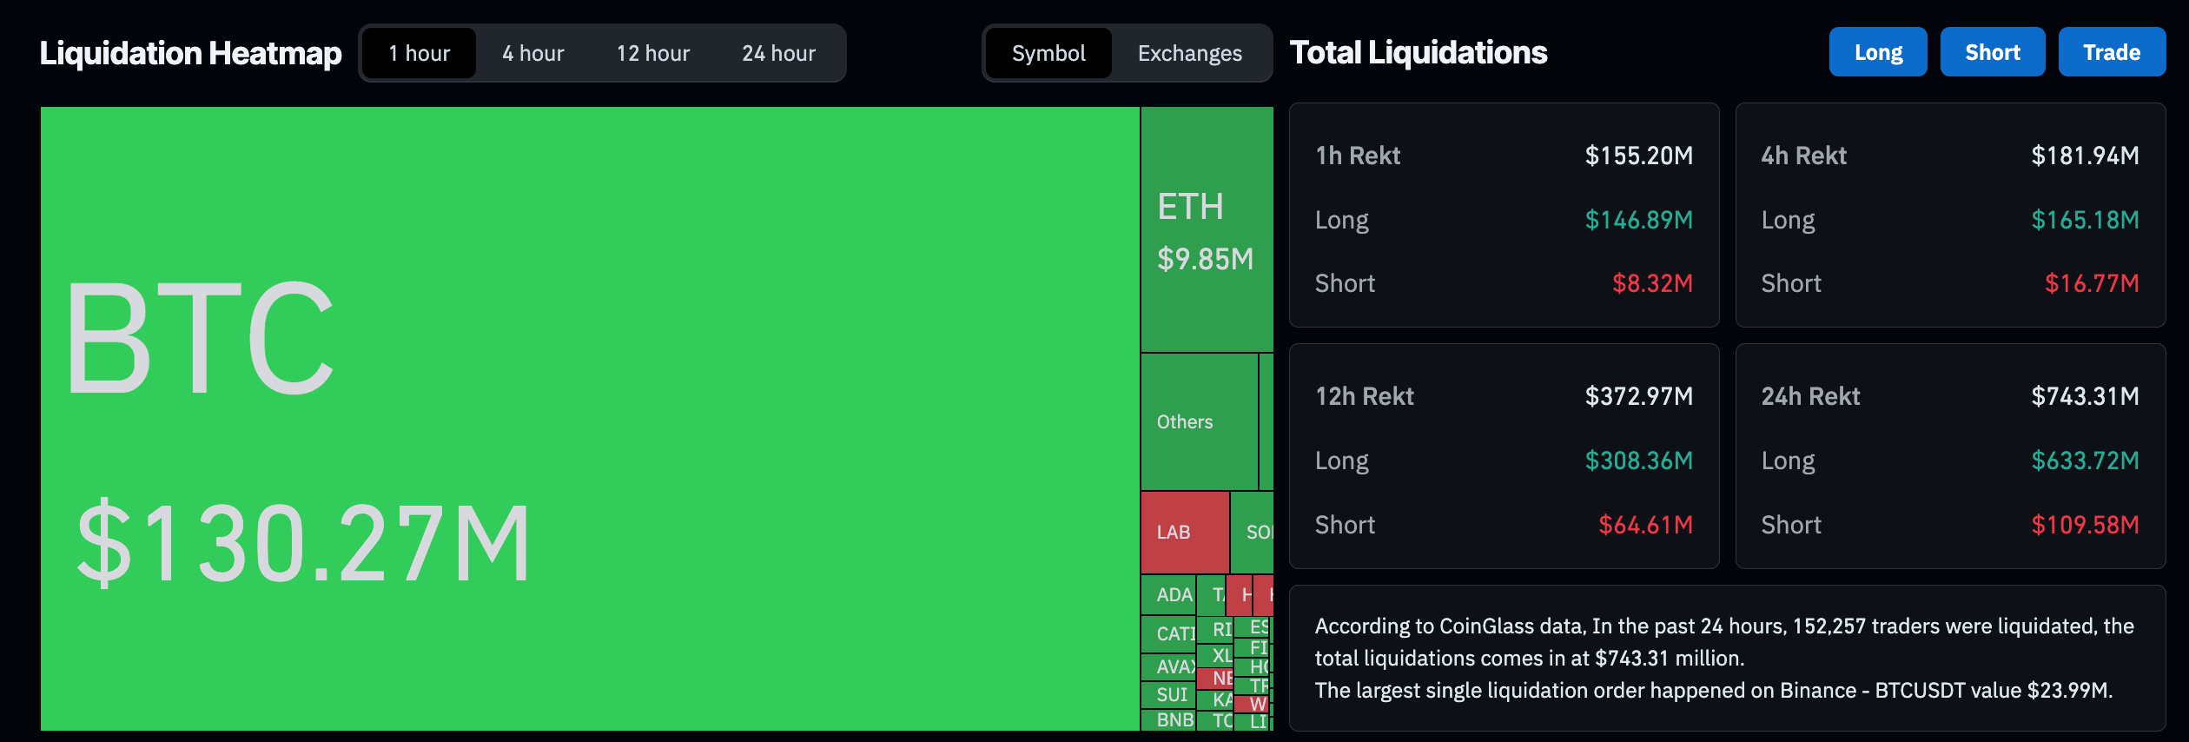The height and width of the screenshot is (742, 2189).
Task: Click the Liquidation Heatmap title
Action: click(x=190, y=53)
